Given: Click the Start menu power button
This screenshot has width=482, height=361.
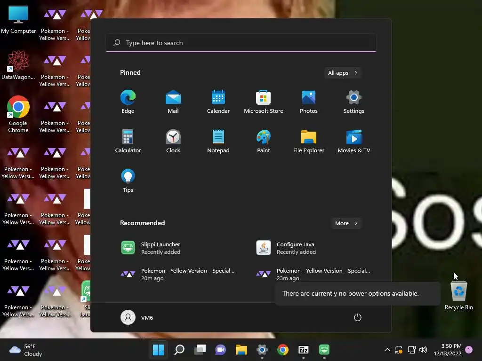Looking at the screenshot, I should (x=358, y=317).
